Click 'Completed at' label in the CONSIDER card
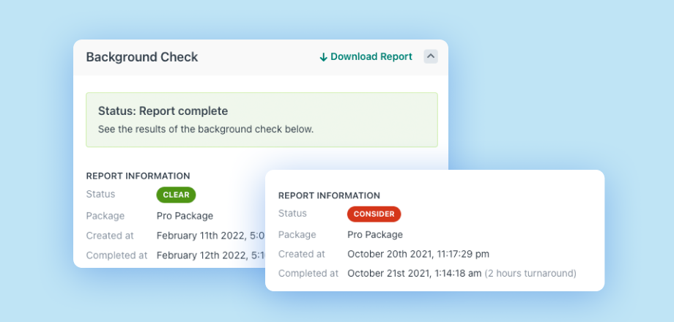674x322 pixels. click(x=308, y=274)
